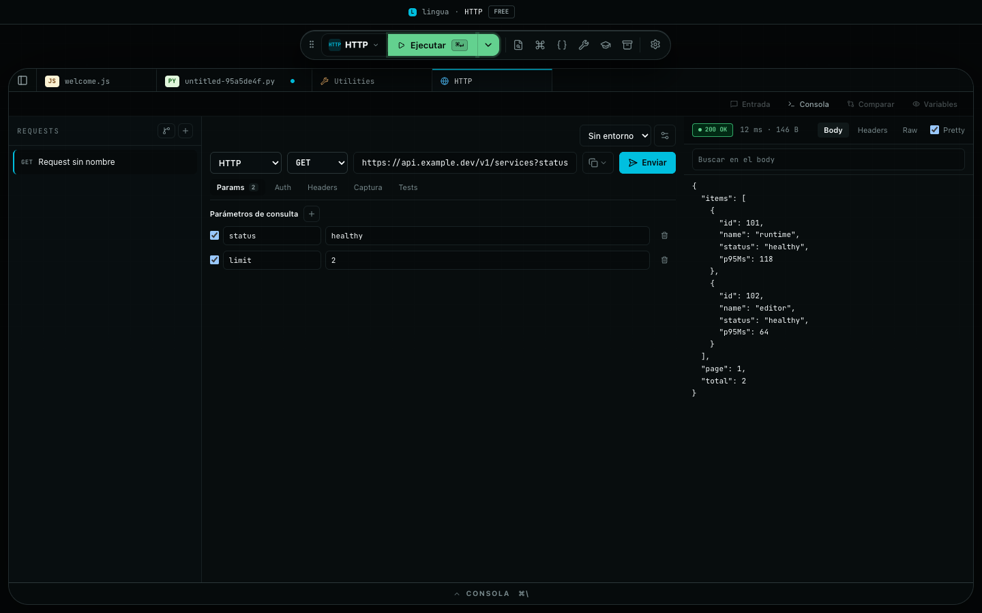Click the toolbar drag handle grip

point(312,45)
